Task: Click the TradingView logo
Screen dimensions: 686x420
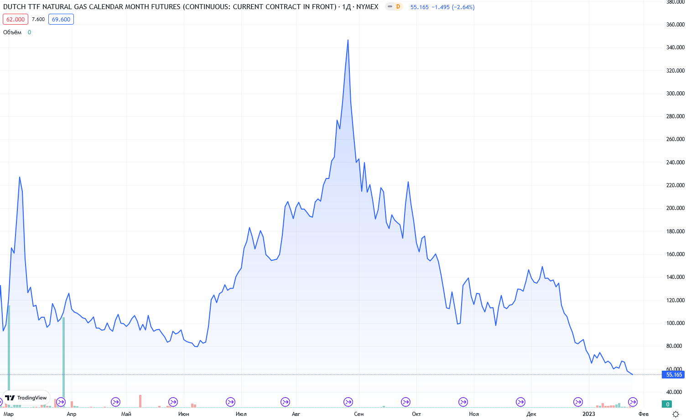Action: pos(26,398)
